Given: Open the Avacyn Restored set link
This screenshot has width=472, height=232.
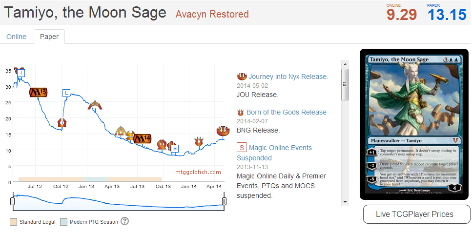Looking at the screenshot, I should (212, 14).
